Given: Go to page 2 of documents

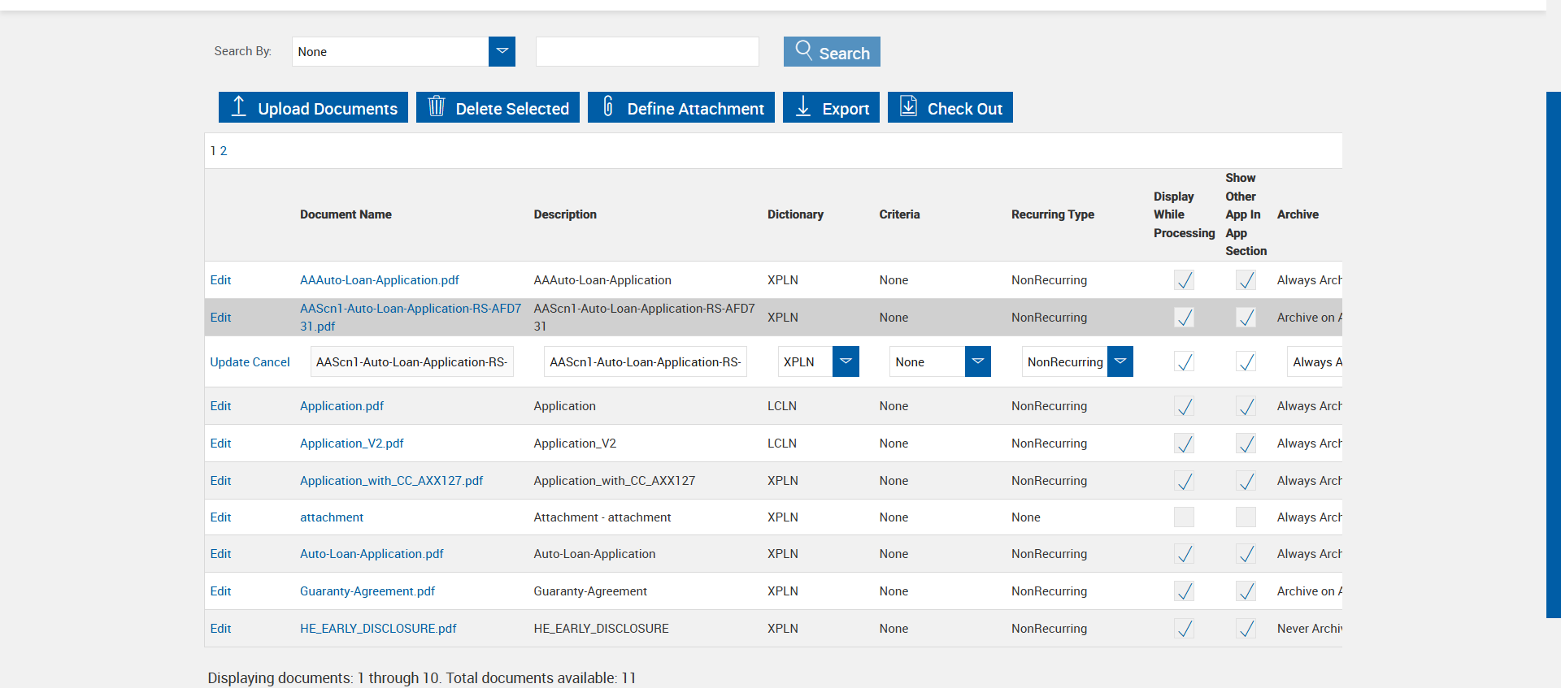Looking at the screenshot, I should click(224, 151).
